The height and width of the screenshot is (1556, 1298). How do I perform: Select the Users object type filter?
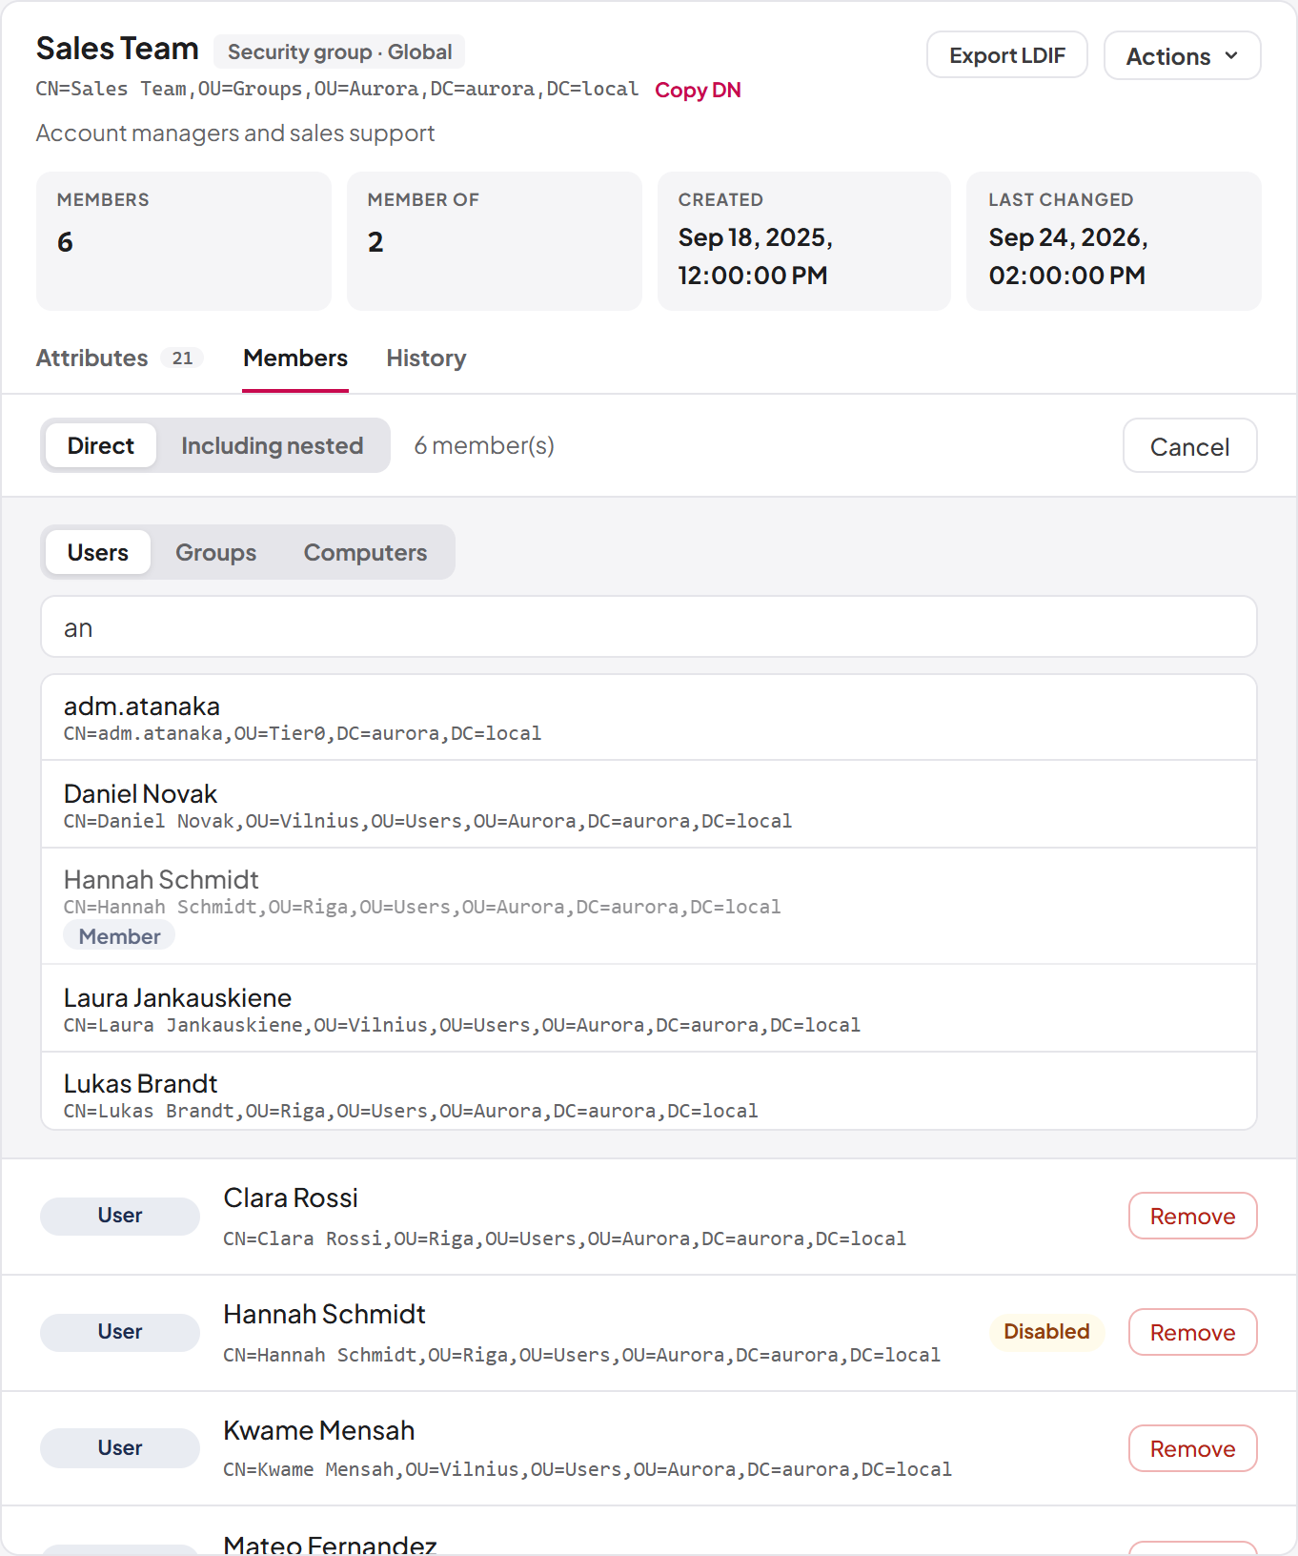click(98, 552)
